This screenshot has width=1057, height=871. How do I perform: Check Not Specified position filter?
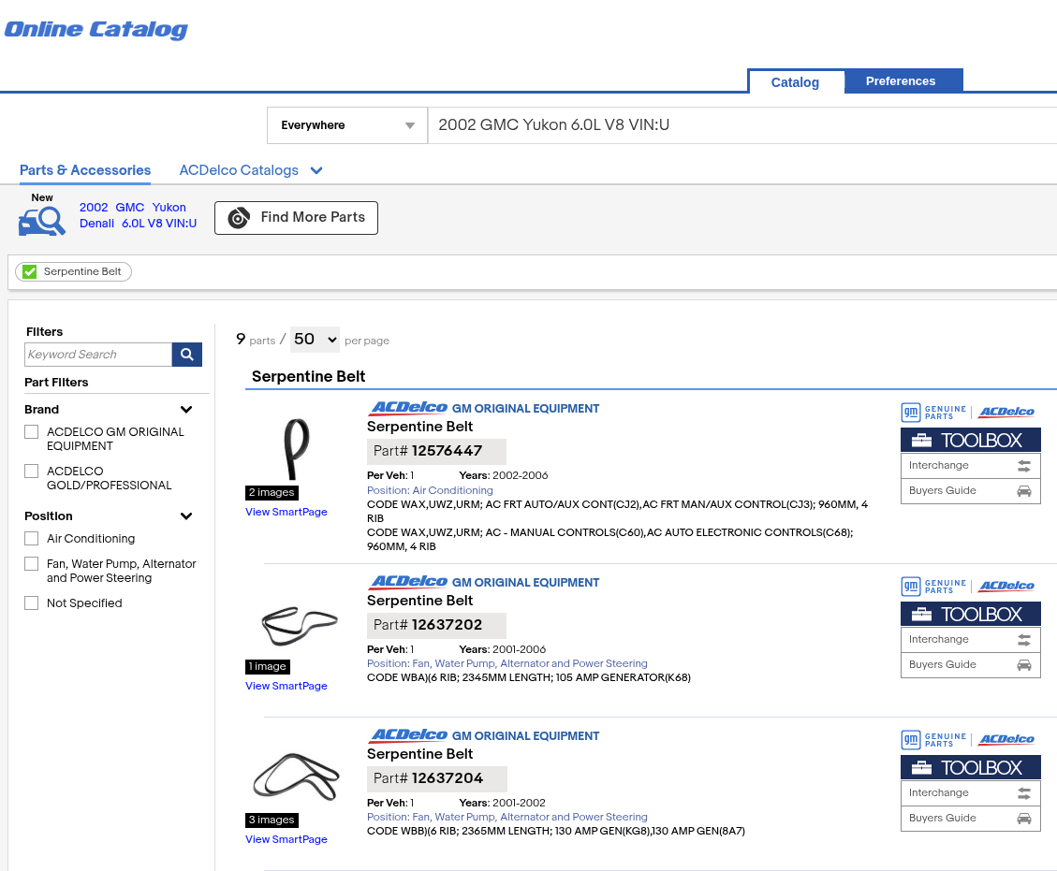pyautogui.click(x=31, y=602)
